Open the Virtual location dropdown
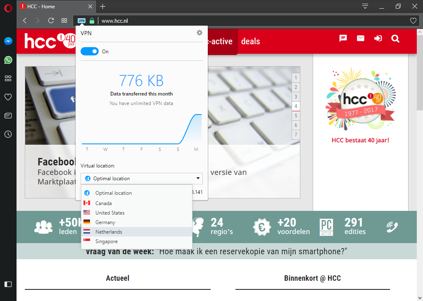423x301 pixels. (x=141, y=179)
